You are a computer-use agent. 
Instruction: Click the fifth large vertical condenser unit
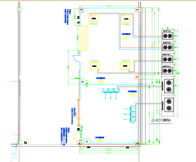[169, 86]
